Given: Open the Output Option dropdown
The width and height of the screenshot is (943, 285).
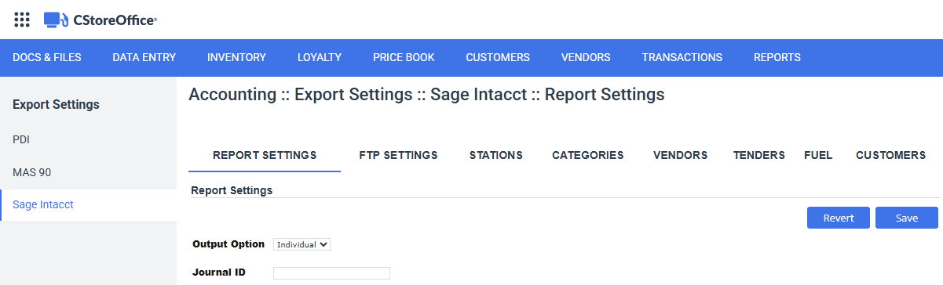Looking at the screenshot, I should (302, 244).
